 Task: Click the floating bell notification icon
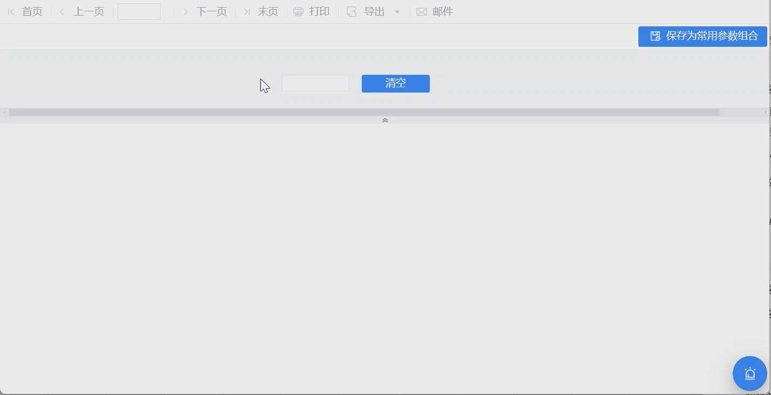tap(749, 373)
